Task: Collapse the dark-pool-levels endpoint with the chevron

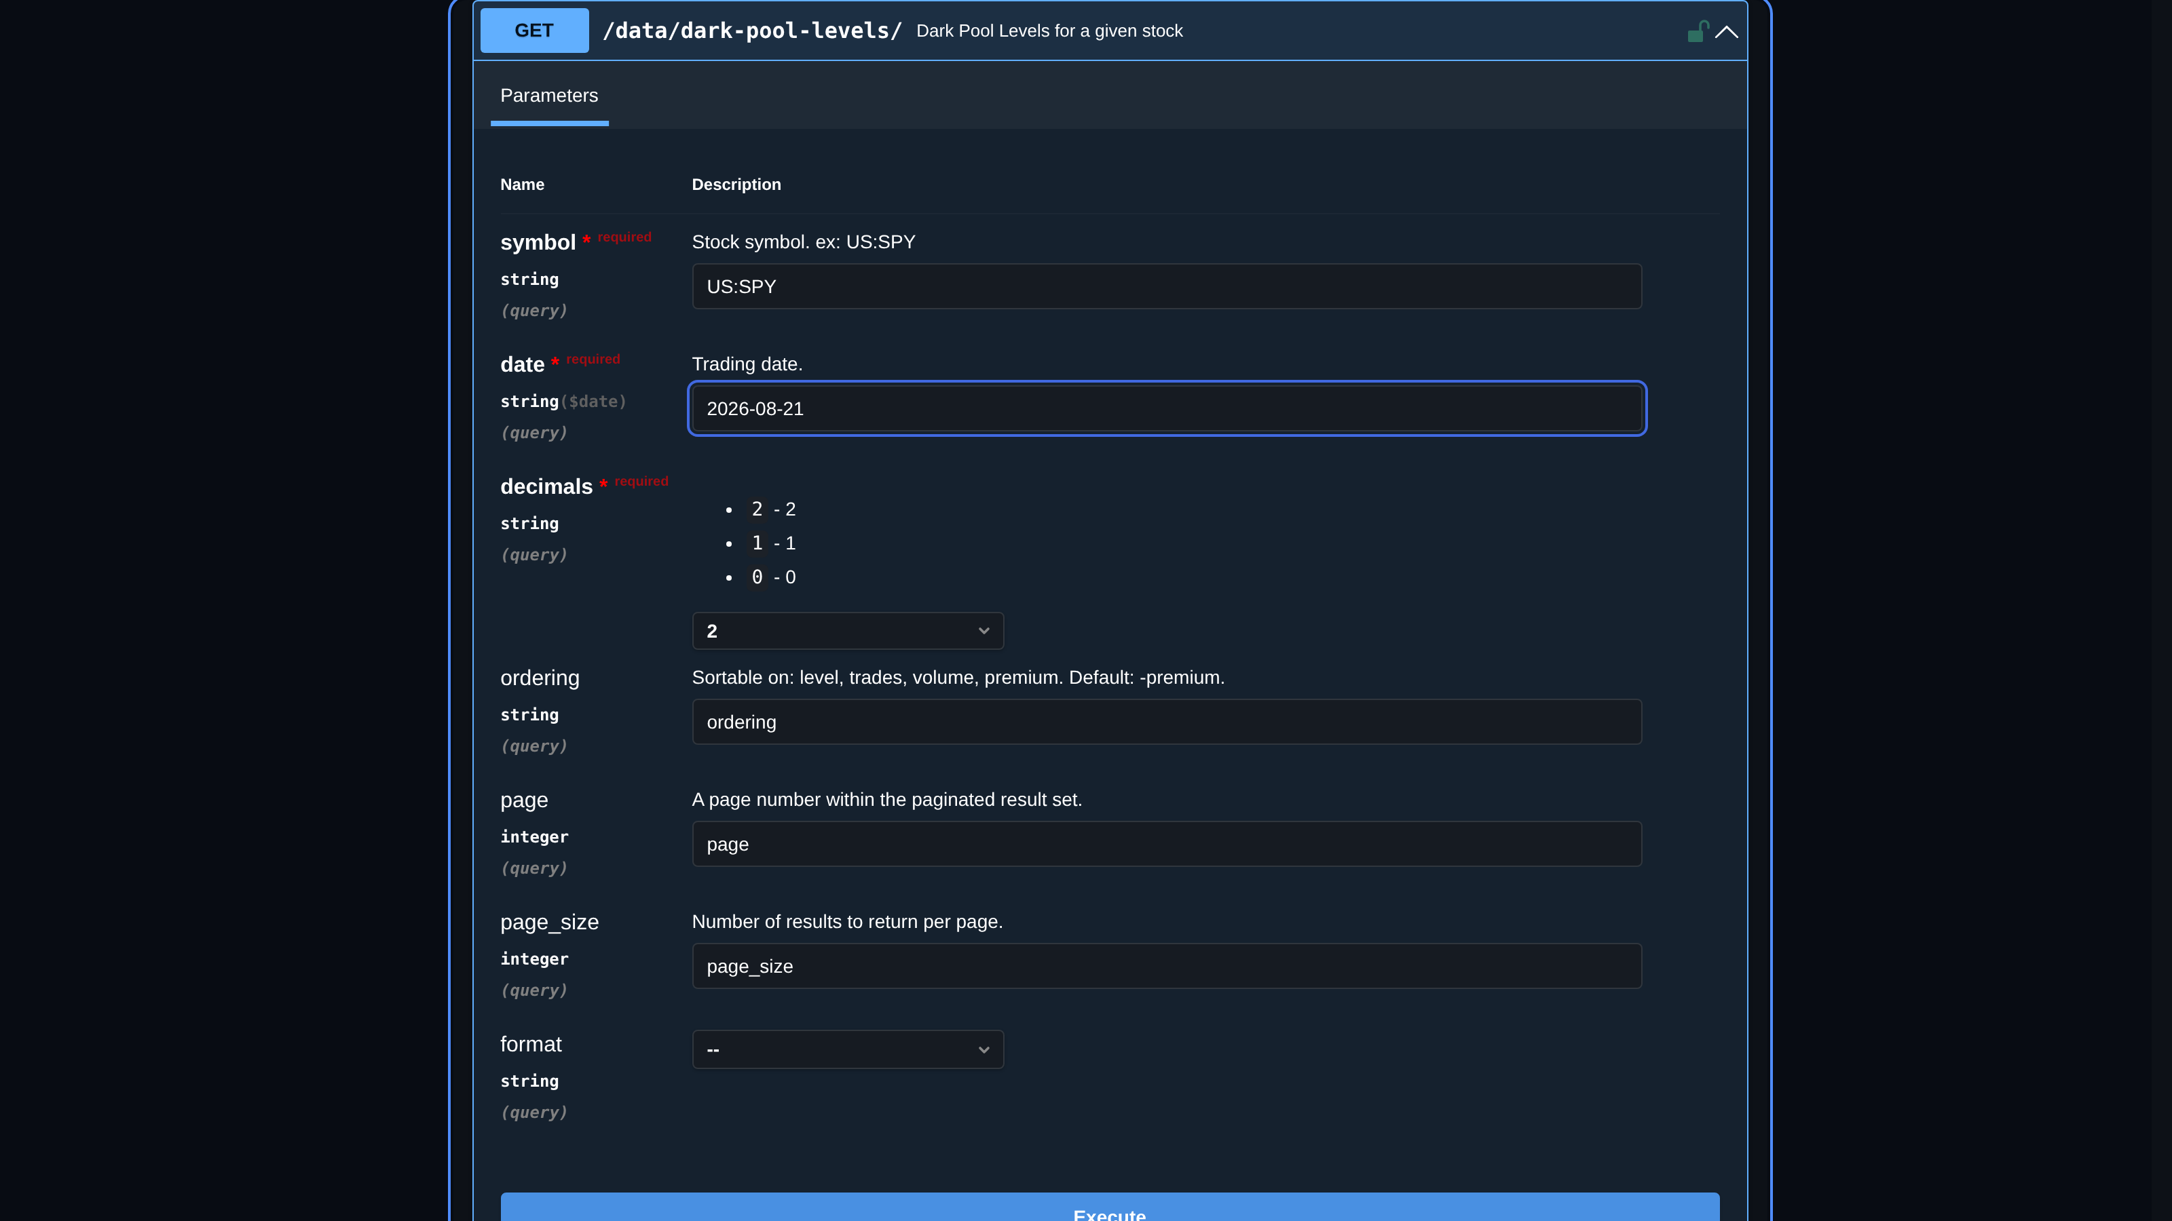Action: (1726, 32)
